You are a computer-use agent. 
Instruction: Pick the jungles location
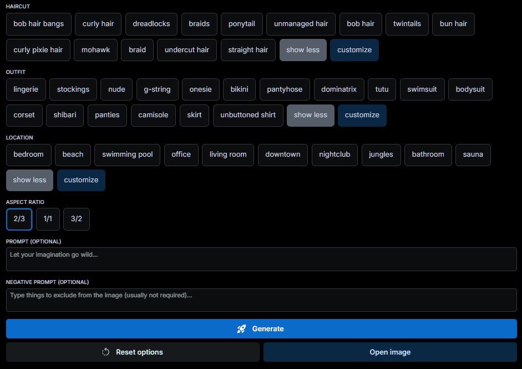click(x=381, y=155)
